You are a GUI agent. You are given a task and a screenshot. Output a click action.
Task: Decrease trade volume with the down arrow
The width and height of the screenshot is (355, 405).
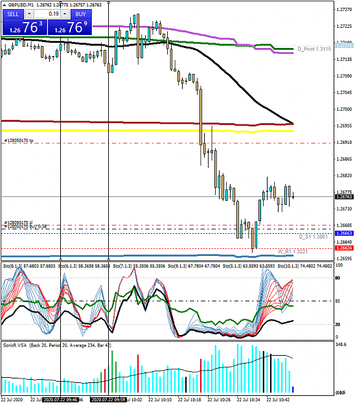29,14
